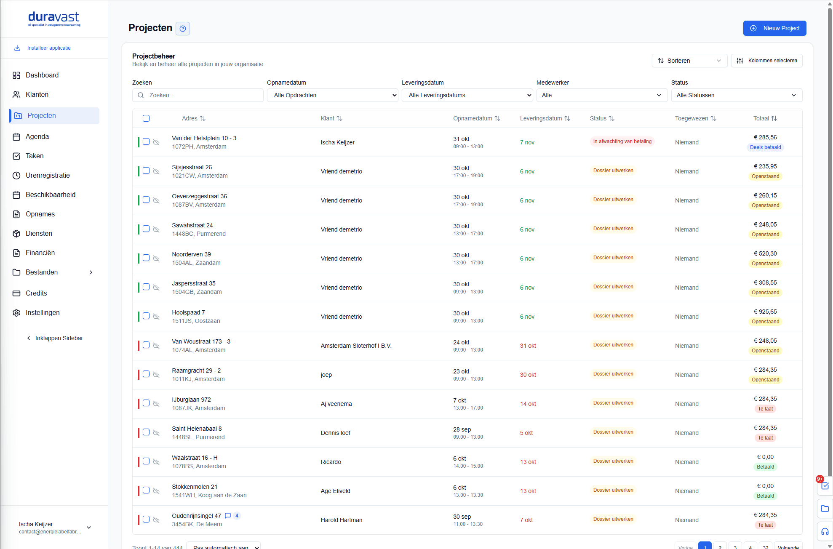Click the eye-slash toggle on Van der Helstplein row

pyautogui.click(x=156, y=142)
